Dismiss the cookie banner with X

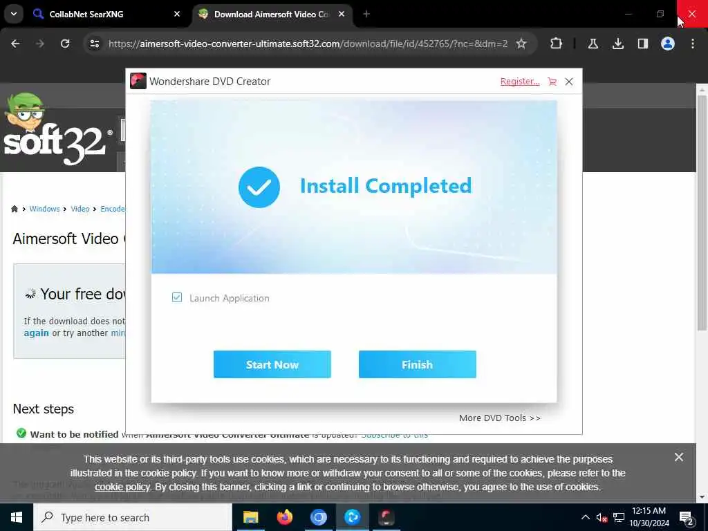point(679,458)
